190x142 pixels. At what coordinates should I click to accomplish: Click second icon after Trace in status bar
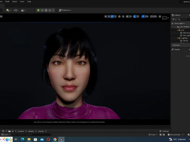pos(164,135)
